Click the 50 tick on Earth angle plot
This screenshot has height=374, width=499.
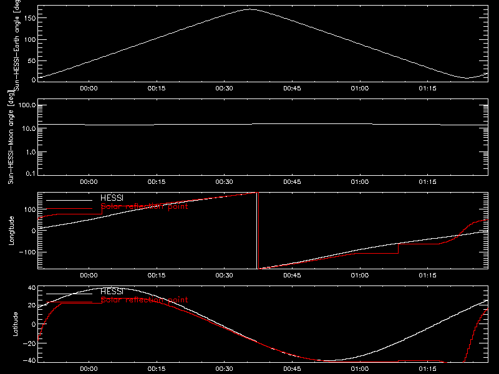(32, 60)
